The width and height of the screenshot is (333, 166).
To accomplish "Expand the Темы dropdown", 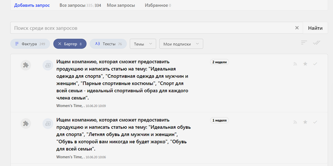I will point(143,44).
